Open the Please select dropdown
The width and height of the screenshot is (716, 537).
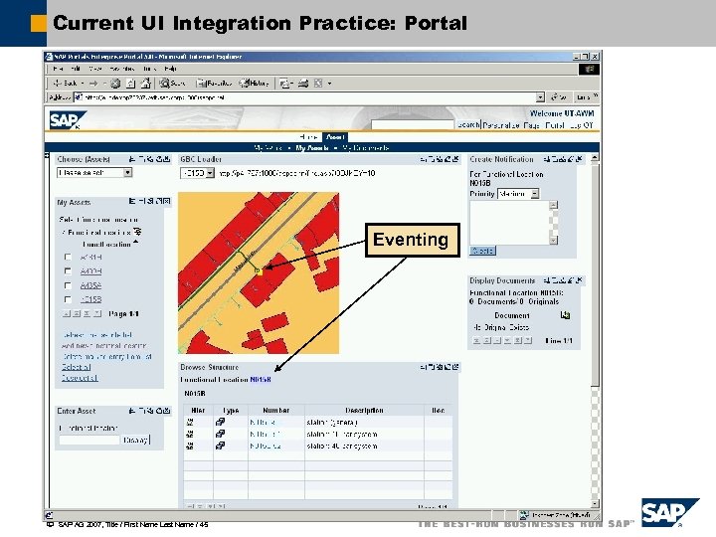[x=128, y=173]
